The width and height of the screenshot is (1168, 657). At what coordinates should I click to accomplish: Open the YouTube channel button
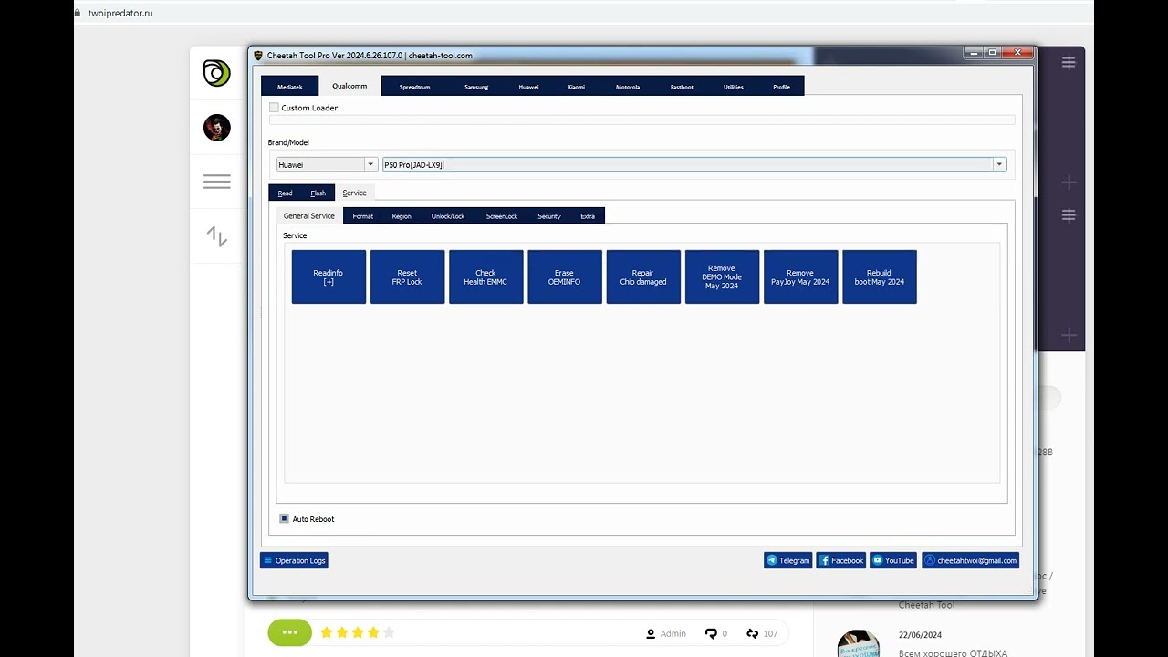pos(892,560)
